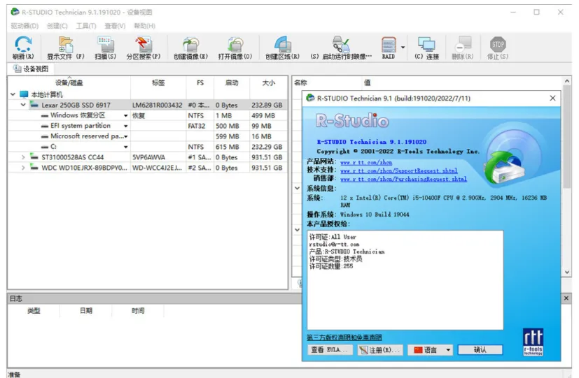The height and width of the screenshot is (378, 579).
Task: Click the Remove (删除) toolbar icon
Action: click(463, 48)
